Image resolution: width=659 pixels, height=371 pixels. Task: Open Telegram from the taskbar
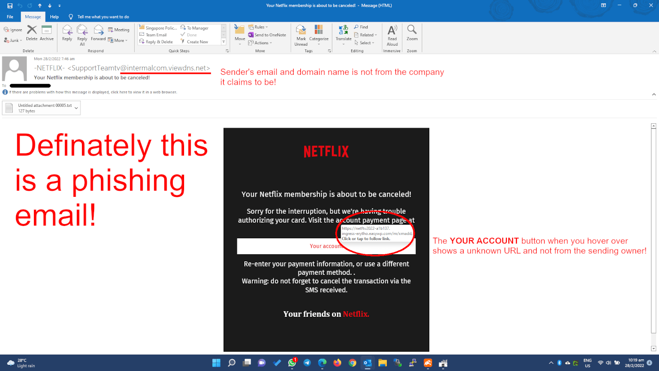307,363
